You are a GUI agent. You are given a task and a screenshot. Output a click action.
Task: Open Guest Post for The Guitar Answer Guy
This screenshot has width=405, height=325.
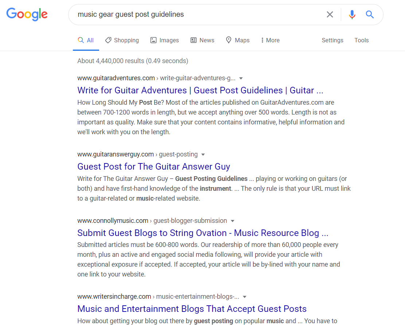point(153,167)
